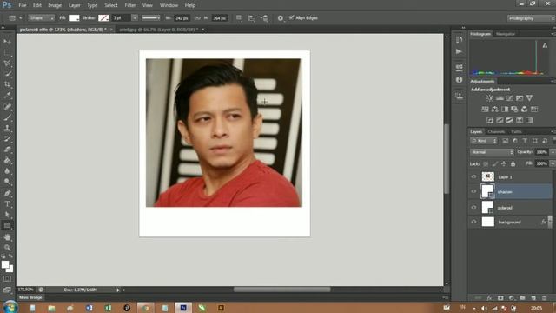556x313 pixels.
Task: Select the Crop tool
Action: coord(7,84)
